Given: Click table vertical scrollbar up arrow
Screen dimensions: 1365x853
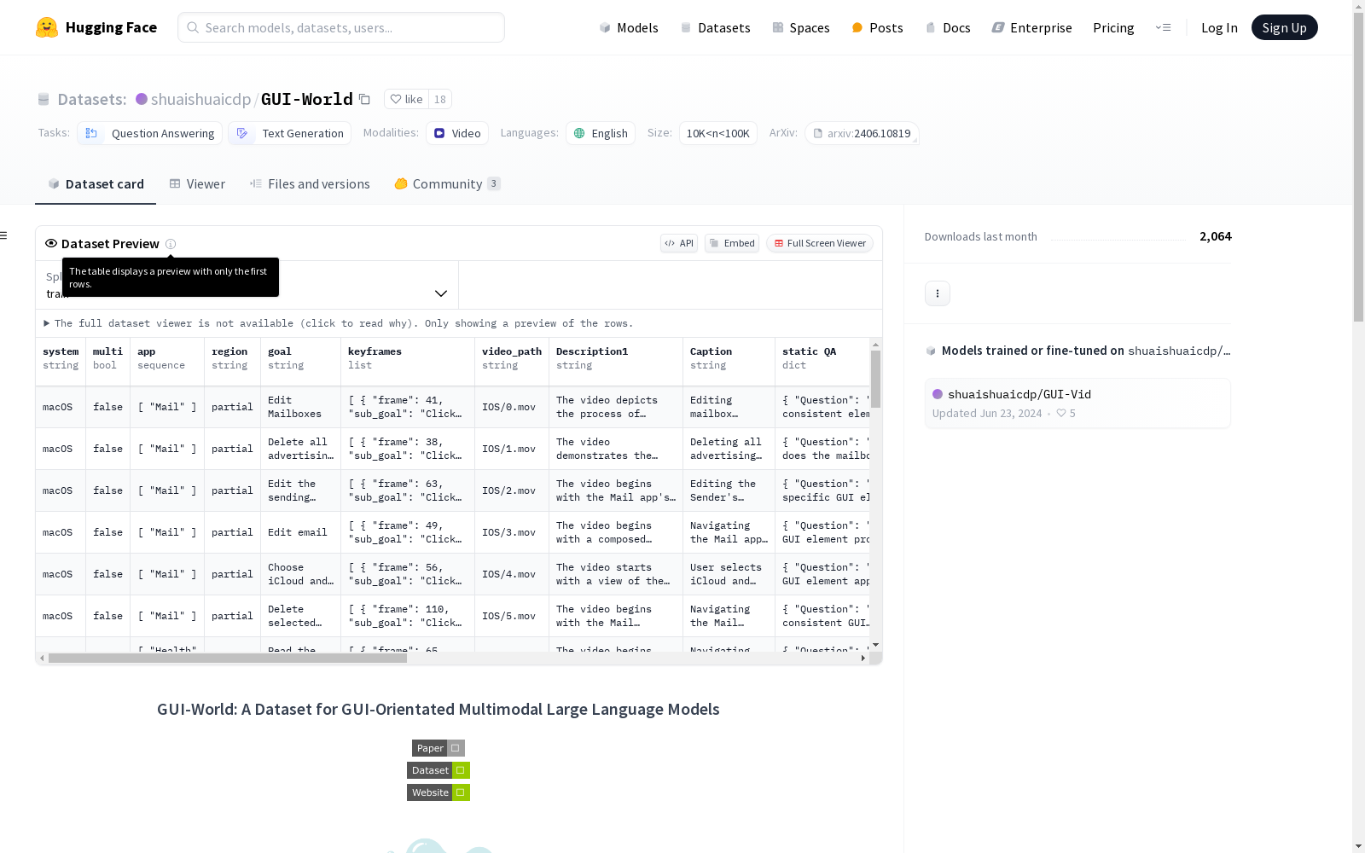Looking at the screenshot, I should point(875,345).
